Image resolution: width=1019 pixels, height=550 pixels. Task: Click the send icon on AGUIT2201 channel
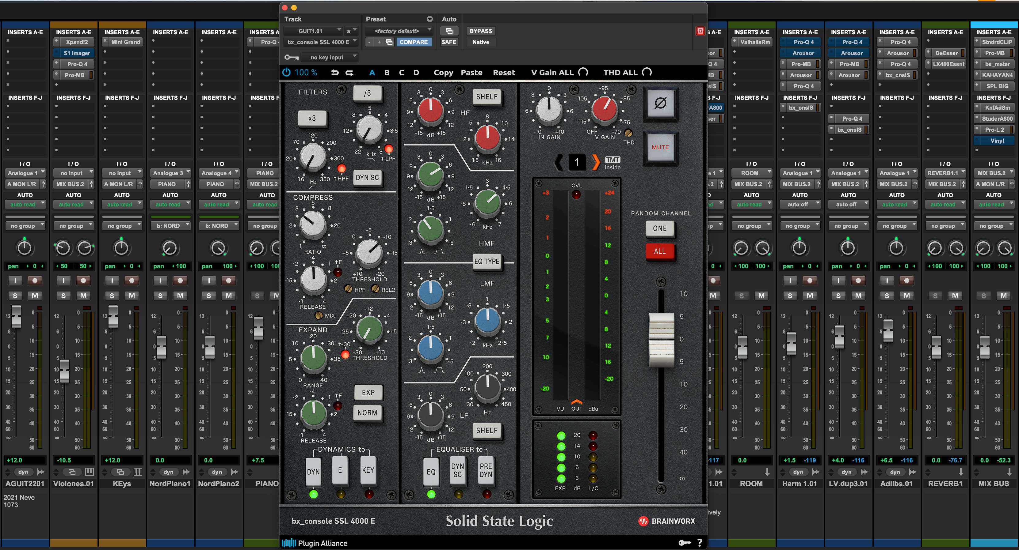click(41, 472)
